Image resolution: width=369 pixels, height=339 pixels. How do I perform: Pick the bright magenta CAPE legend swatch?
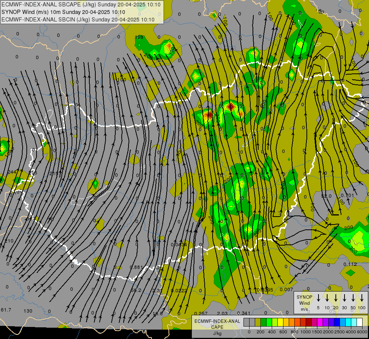coord(320,322)
